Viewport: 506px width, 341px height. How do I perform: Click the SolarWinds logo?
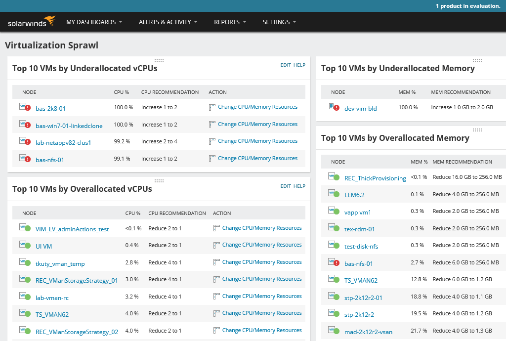click(31, 22)
